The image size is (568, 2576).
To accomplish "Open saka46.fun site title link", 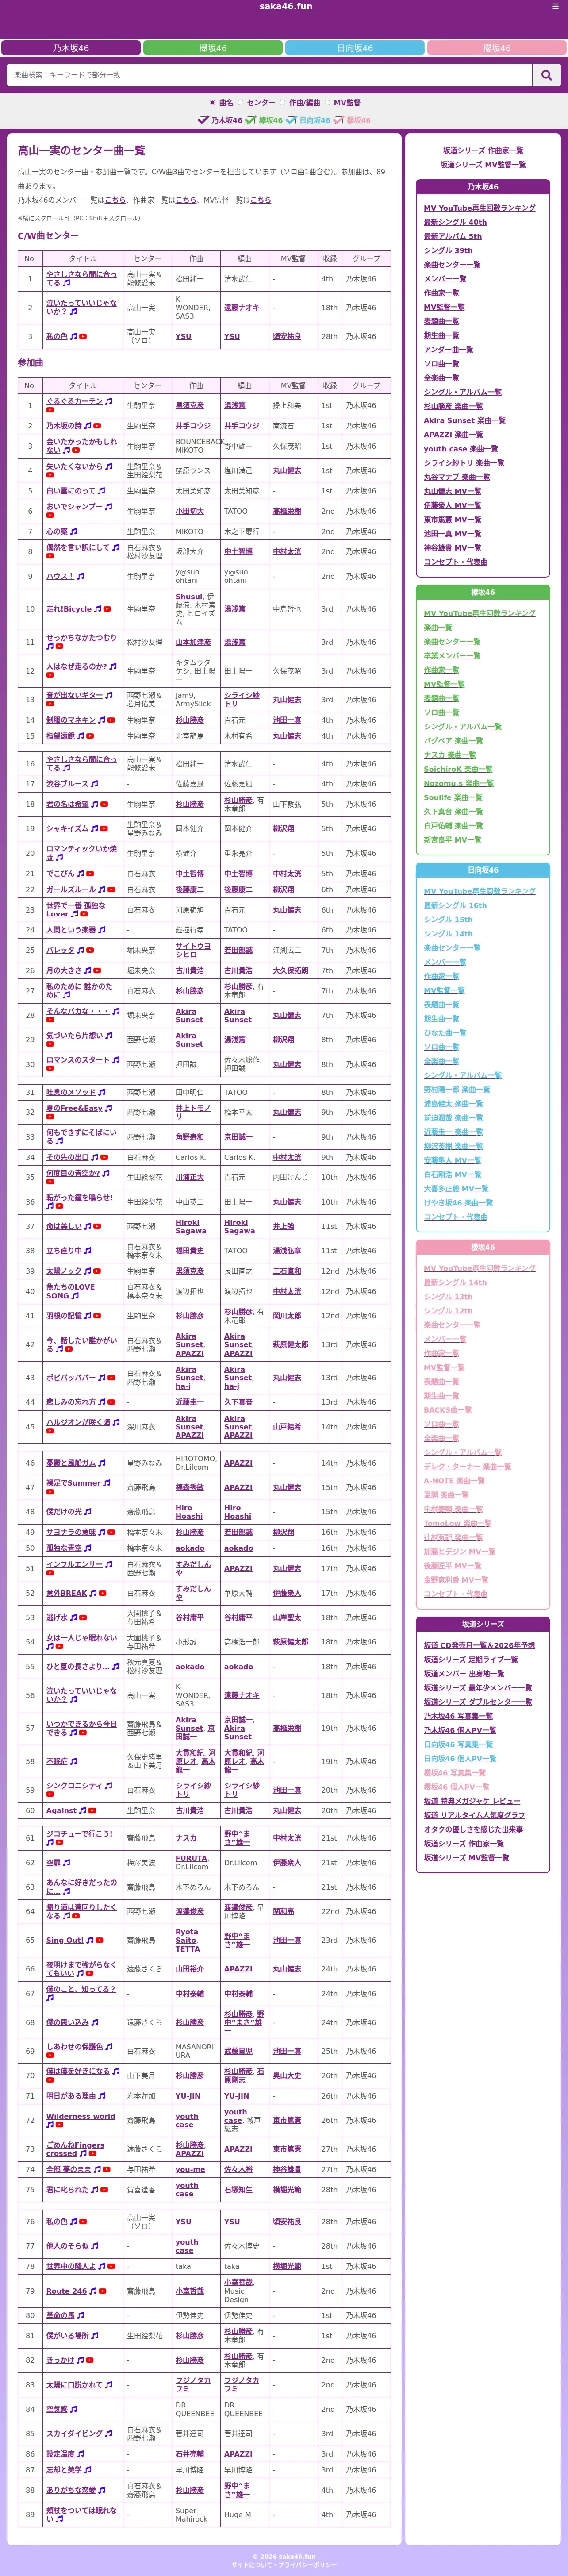I will point(286,6).
